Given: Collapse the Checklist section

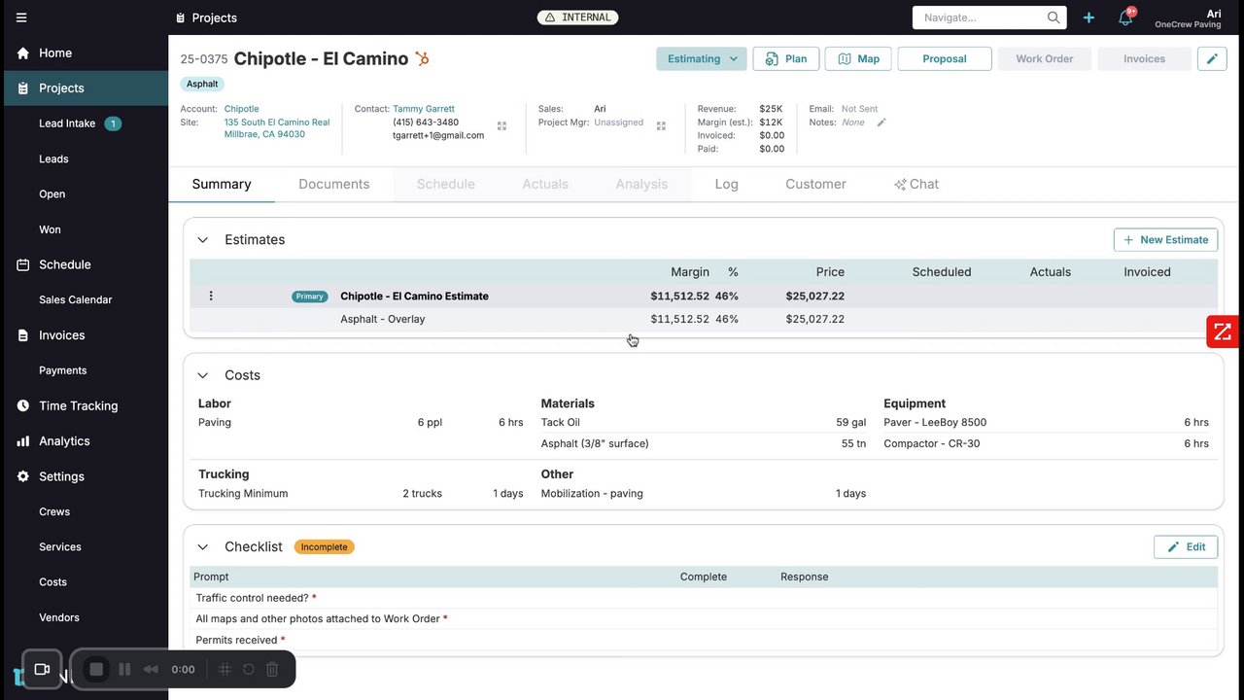Looking at the screenshot, I should pos(203,547).
